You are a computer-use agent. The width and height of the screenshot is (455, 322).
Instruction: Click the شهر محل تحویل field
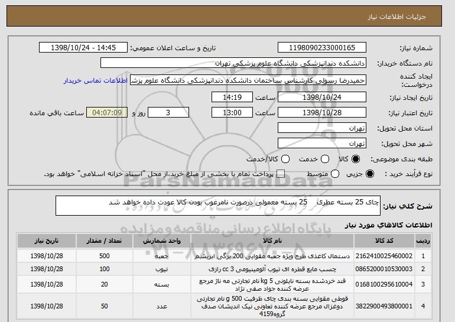[x=322, y=144]
